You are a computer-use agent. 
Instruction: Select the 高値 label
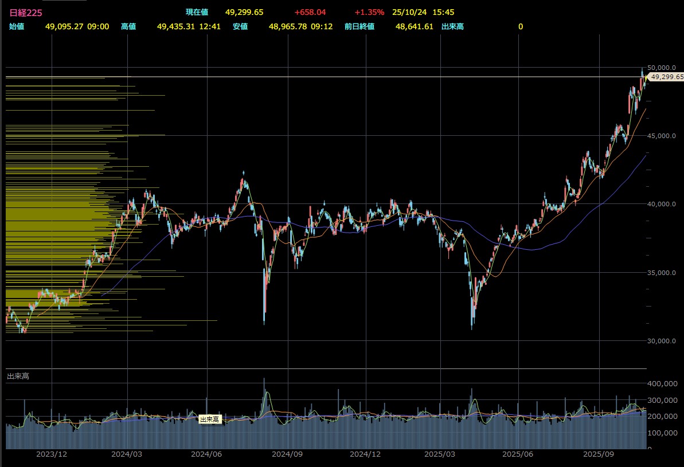[x=128, y=26]
